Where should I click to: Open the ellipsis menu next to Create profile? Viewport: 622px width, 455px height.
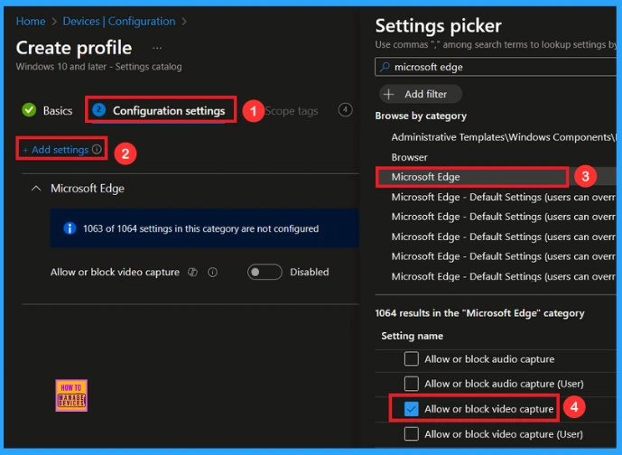(157, 49)
